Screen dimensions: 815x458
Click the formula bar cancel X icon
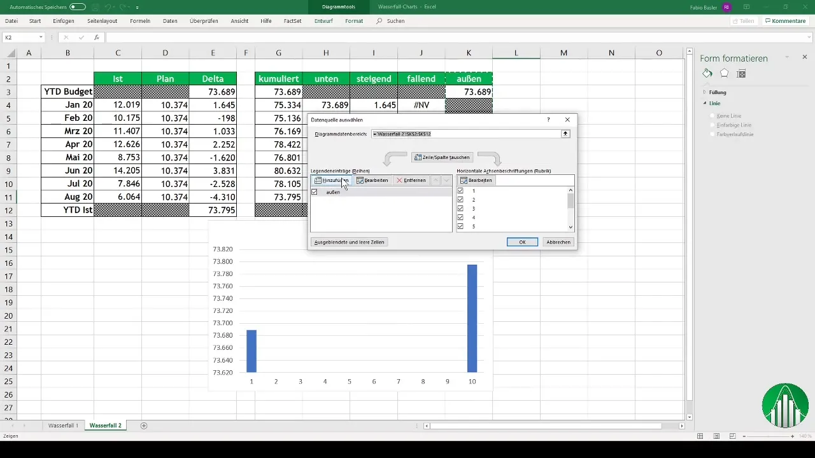[66, 38]
